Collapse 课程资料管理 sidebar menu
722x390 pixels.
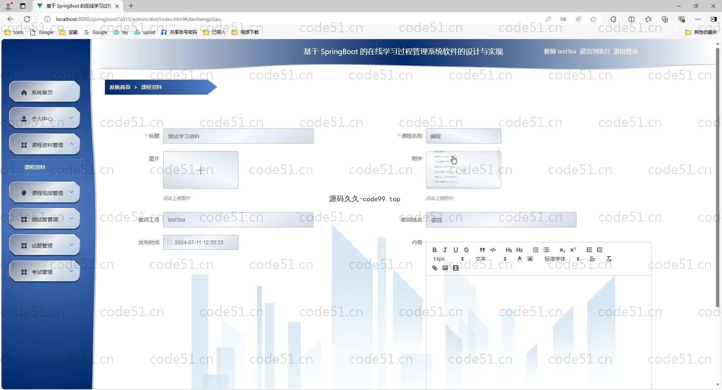44,145
